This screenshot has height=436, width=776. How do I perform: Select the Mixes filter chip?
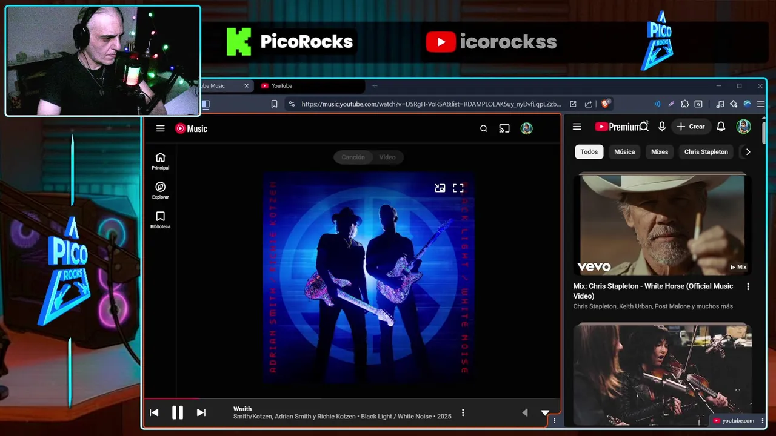coord(660,152)
